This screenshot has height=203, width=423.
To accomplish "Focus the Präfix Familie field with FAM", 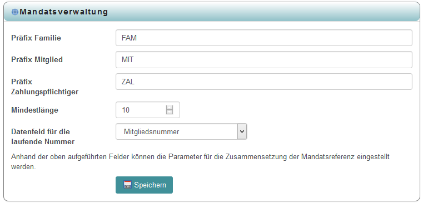I will [264, 38].
